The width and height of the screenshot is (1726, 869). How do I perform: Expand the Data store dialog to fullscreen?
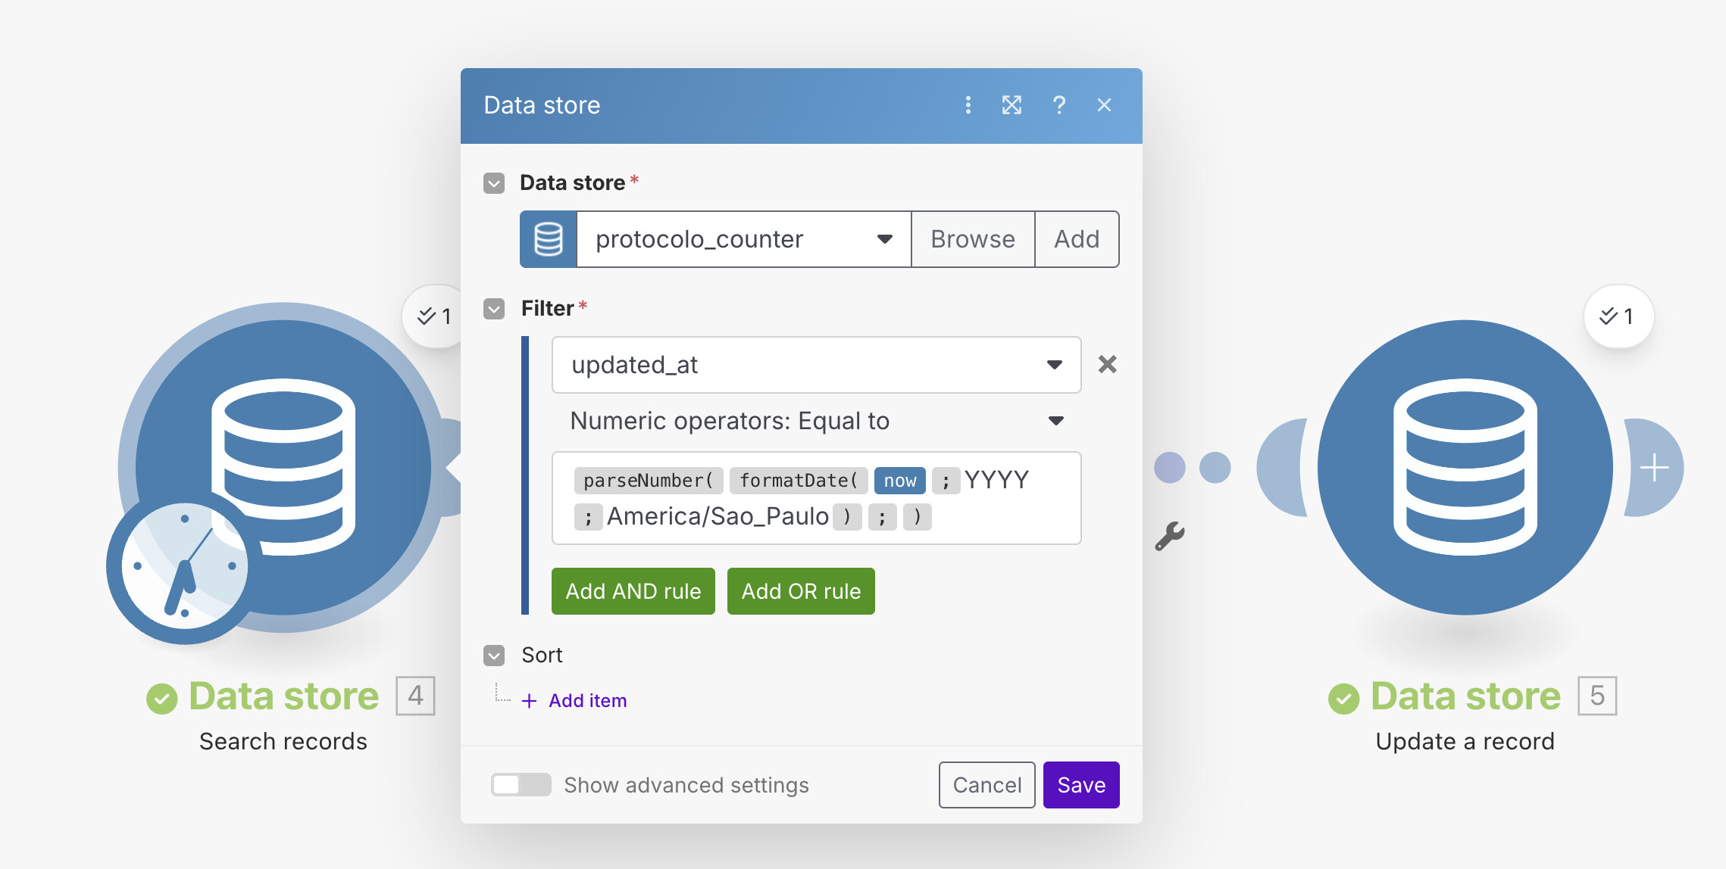(1012, 105)
